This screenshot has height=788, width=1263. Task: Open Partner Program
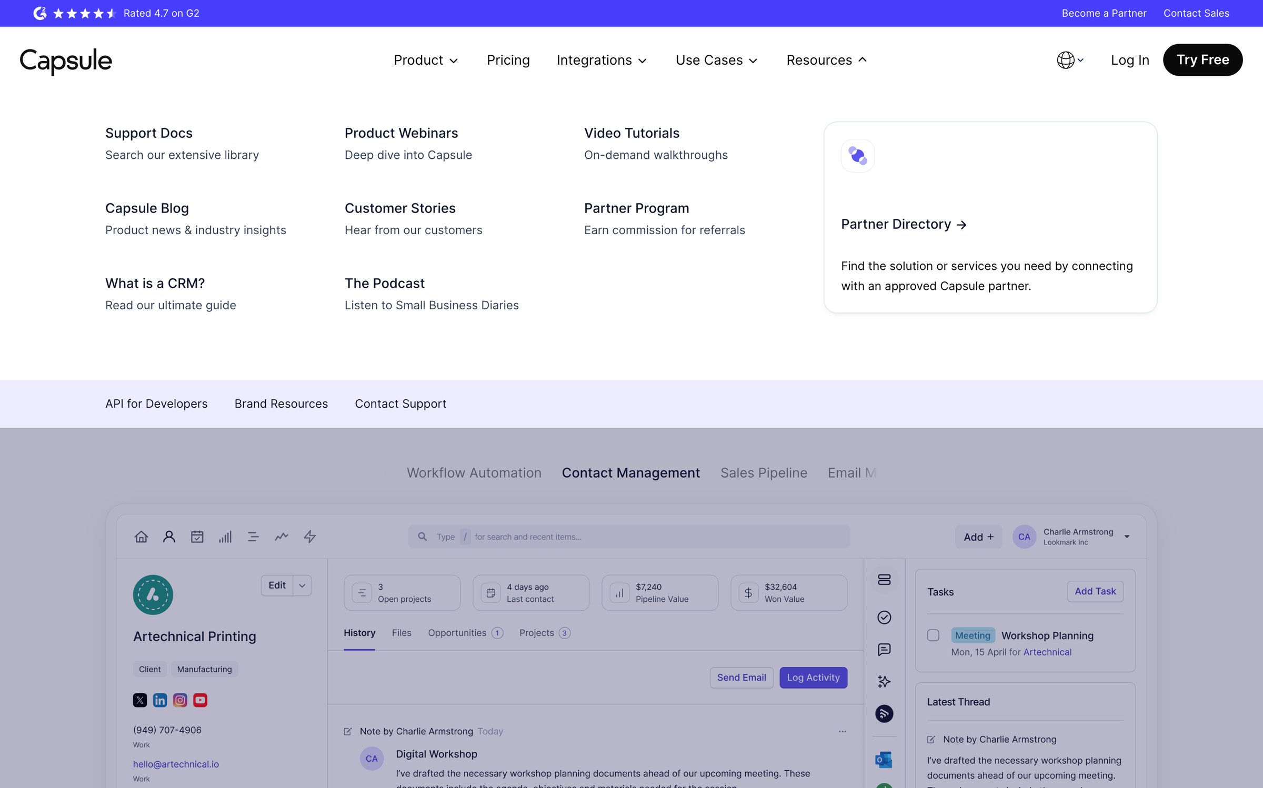click(636, 208)
